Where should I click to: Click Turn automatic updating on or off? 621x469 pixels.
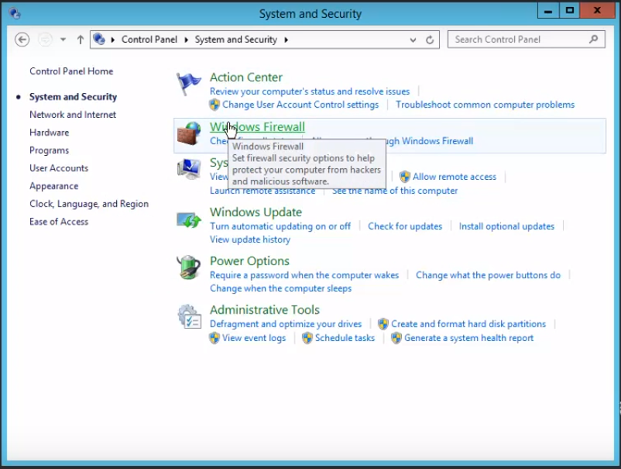(x=280, y=226)
